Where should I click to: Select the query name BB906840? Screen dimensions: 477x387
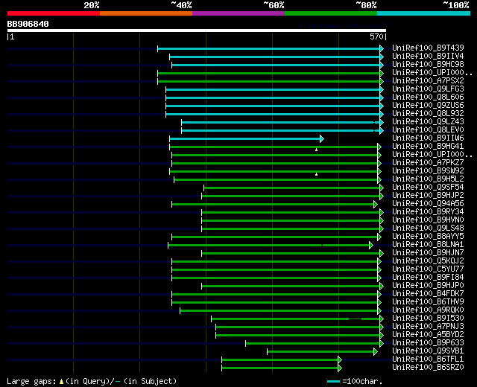click(x=28, y=24)
